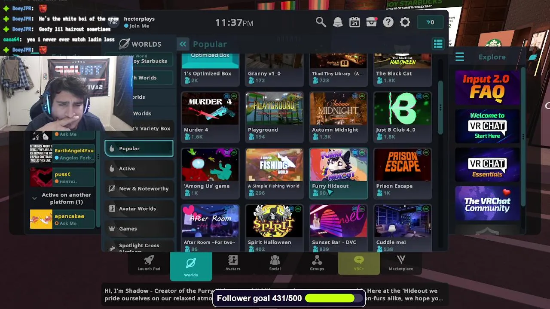The width and height of the screenshot is (550, 309).
Task: Open Playground world thumbnail
Action: click(x=274, y=109)
